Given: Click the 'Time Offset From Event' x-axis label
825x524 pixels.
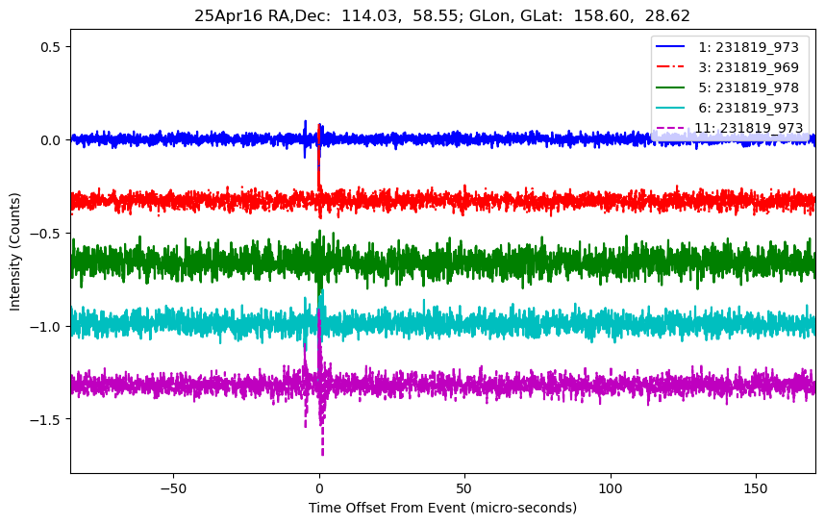Looking at the screenshot, I should (x=442, y=508).
